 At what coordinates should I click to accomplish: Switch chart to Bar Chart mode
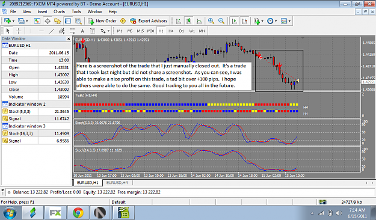[x=179, y=21]
